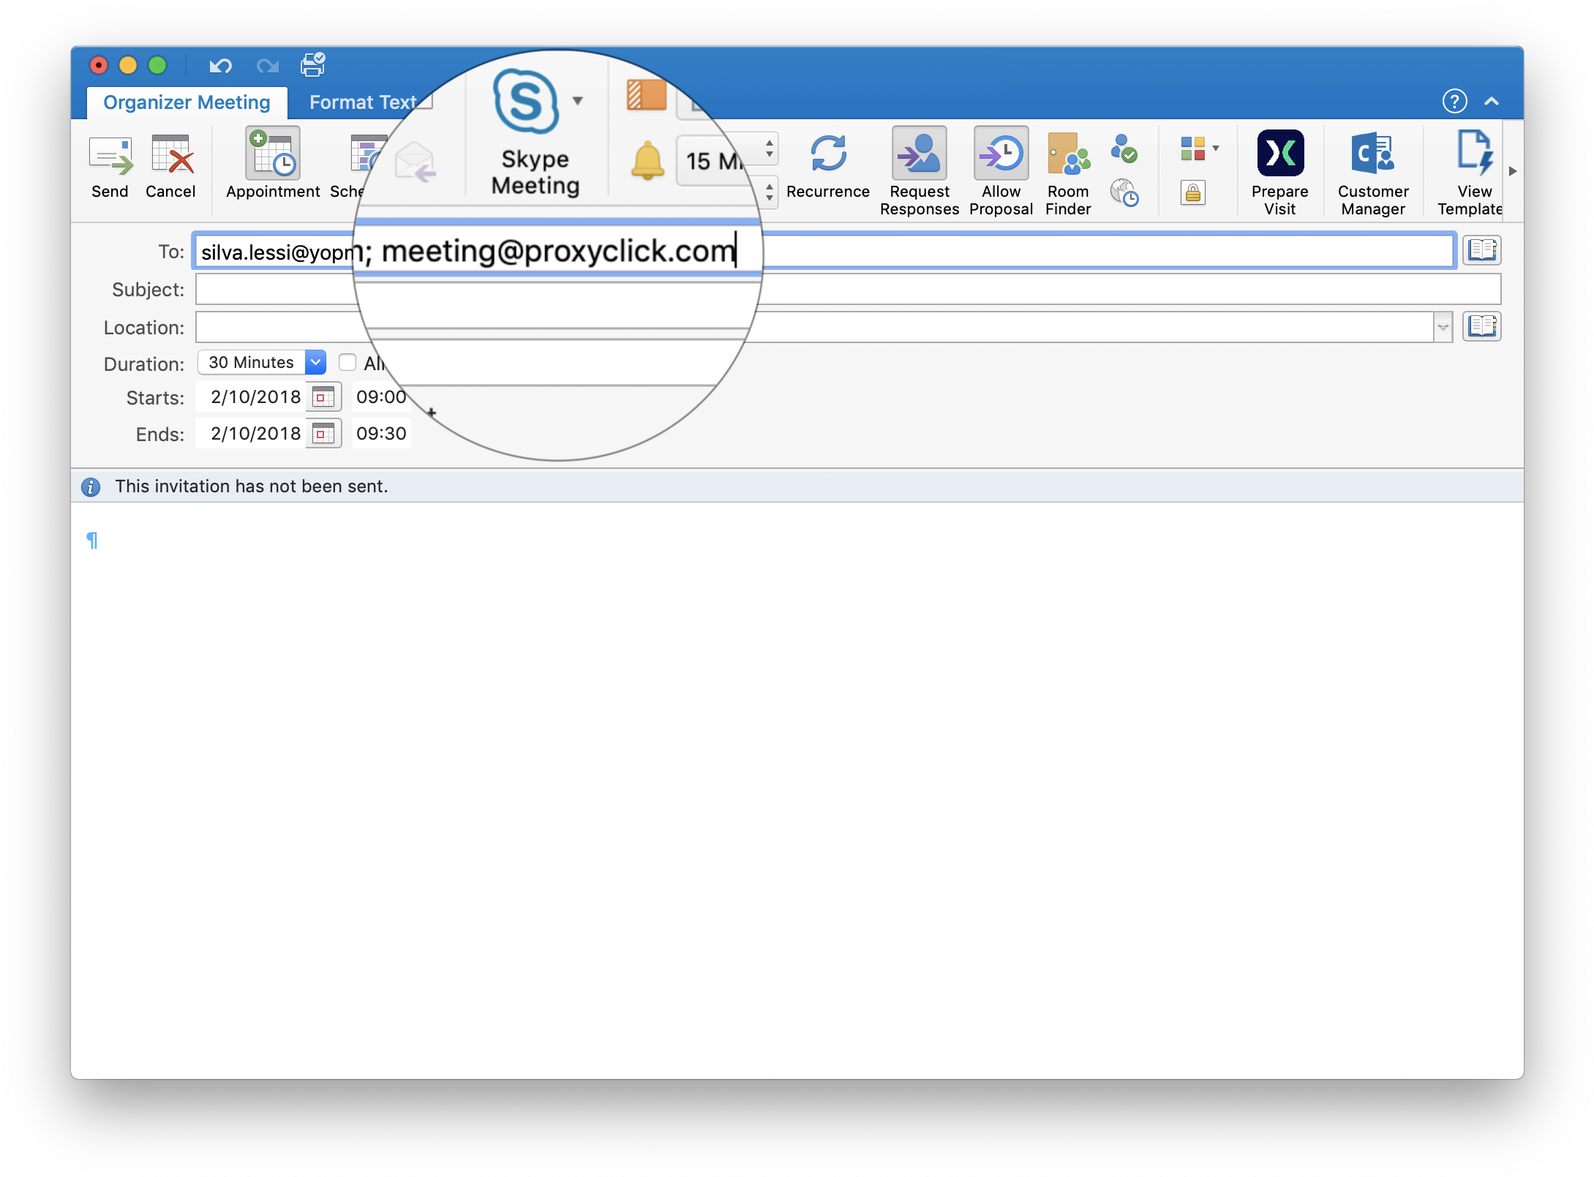
Task: Click the Proxyclick Prepare Visit add-in
Action: pos(1280,173)
